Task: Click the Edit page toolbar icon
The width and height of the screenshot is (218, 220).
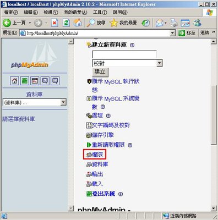Action: tap(185, 23)
